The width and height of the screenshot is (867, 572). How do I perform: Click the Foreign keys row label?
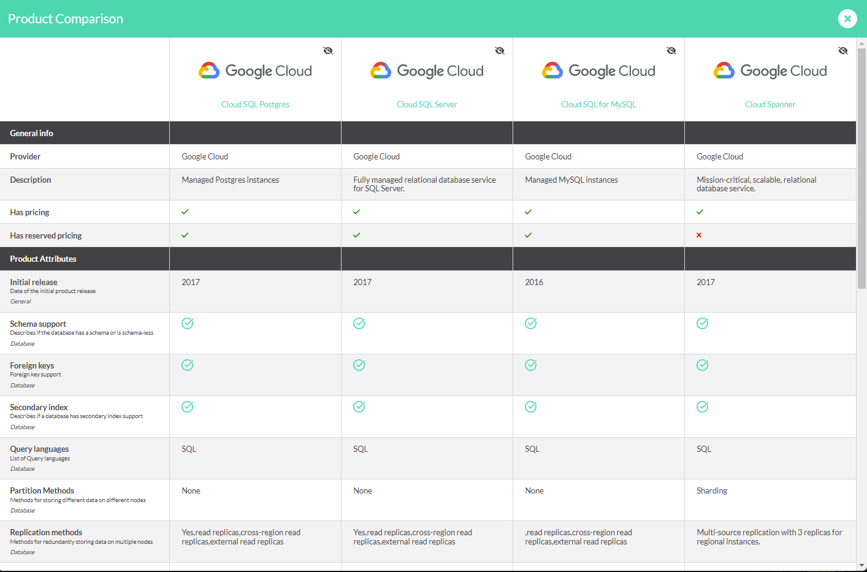(32, 365)
